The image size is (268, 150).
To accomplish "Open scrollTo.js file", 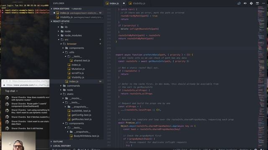I will pos(77,73).
